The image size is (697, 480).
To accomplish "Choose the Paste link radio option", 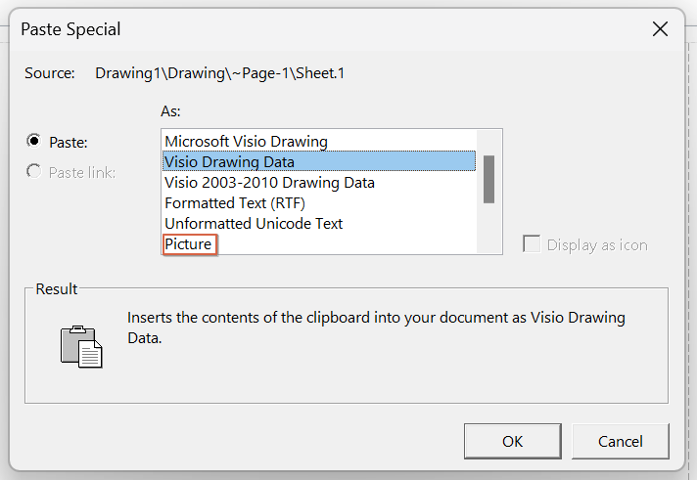I will point(34,171).
